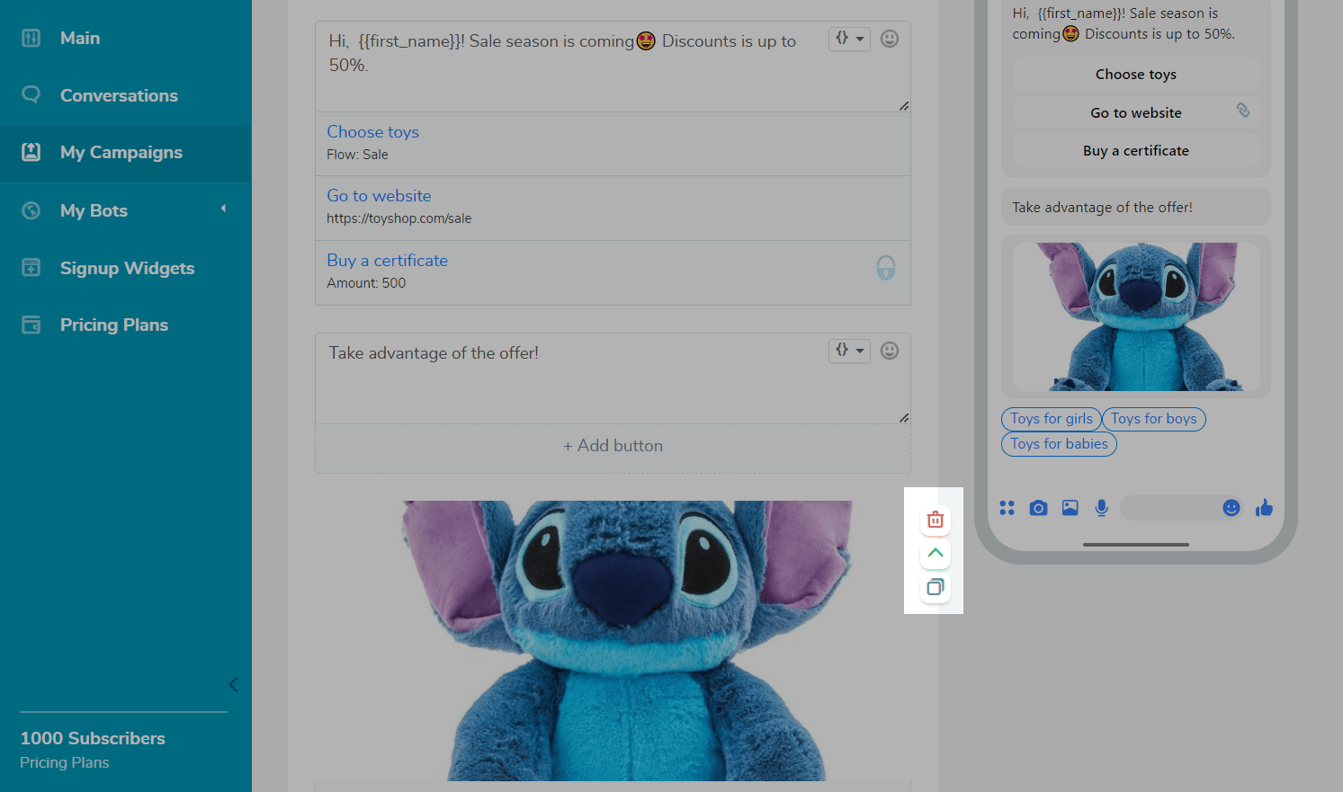The width and height of the screenshot is (1343, 792).
Task: Click 'Flow: Sale' text under Choose toys
Action: point(357,155)
